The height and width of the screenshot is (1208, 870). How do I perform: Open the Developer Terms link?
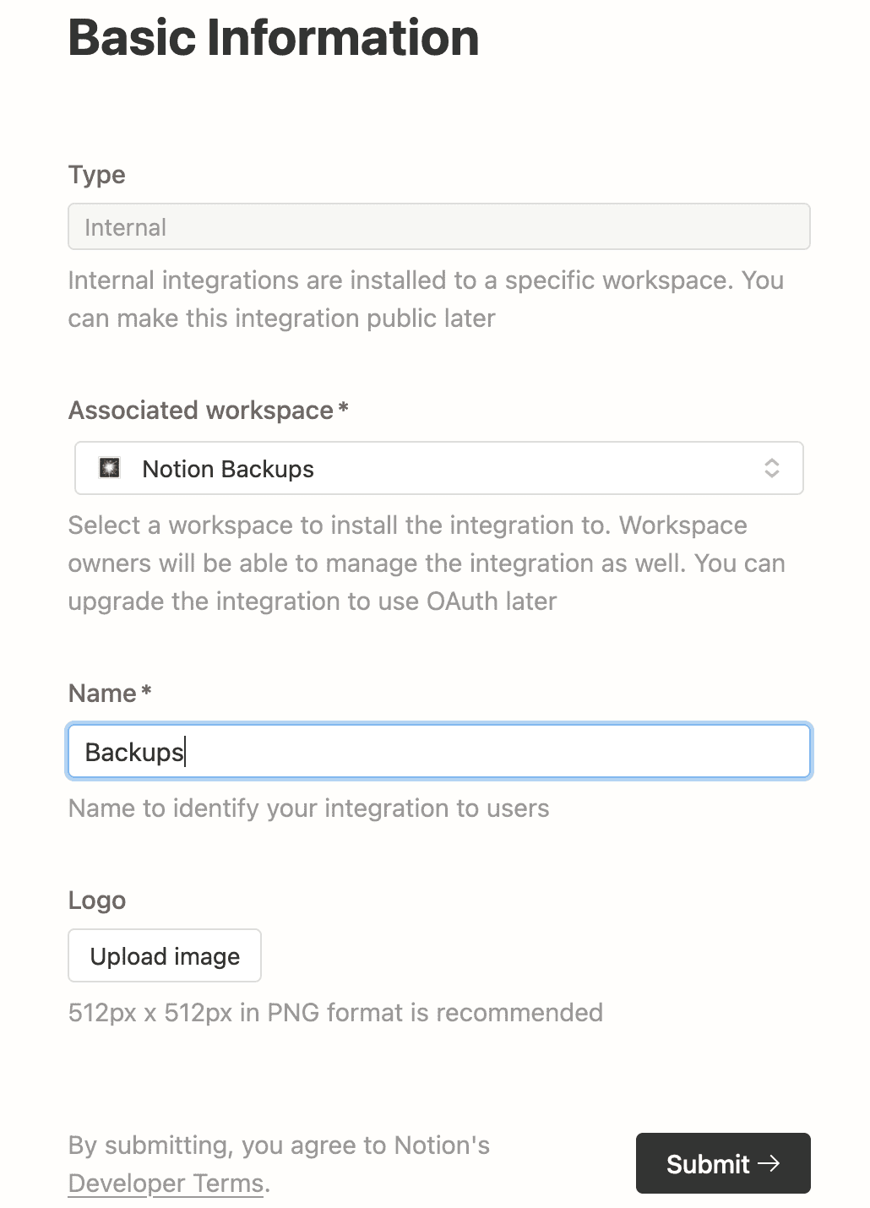pos(165,1184)
